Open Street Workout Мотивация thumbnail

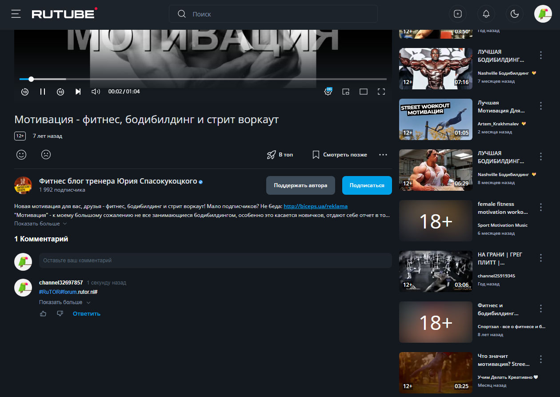436,119
